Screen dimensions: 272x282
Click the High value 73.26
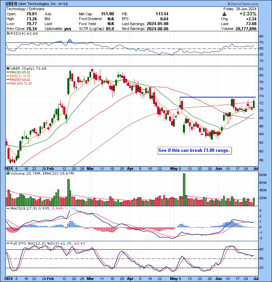tap(32, 19)
